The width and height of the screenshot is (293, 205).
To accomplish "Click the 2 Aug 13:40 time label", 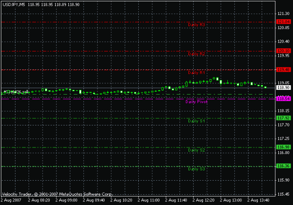I will point(258,200).
